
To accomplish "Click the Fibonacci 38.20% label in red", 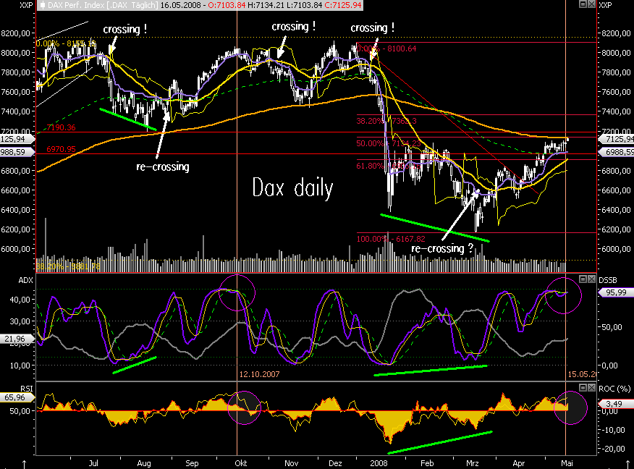I will tap(386, 121).
